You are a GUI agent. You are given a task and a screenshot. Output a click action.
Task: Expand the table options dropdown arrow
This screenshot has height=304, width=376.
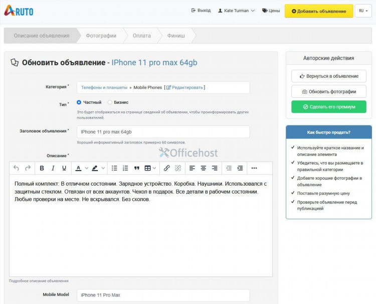click(154, 168)
